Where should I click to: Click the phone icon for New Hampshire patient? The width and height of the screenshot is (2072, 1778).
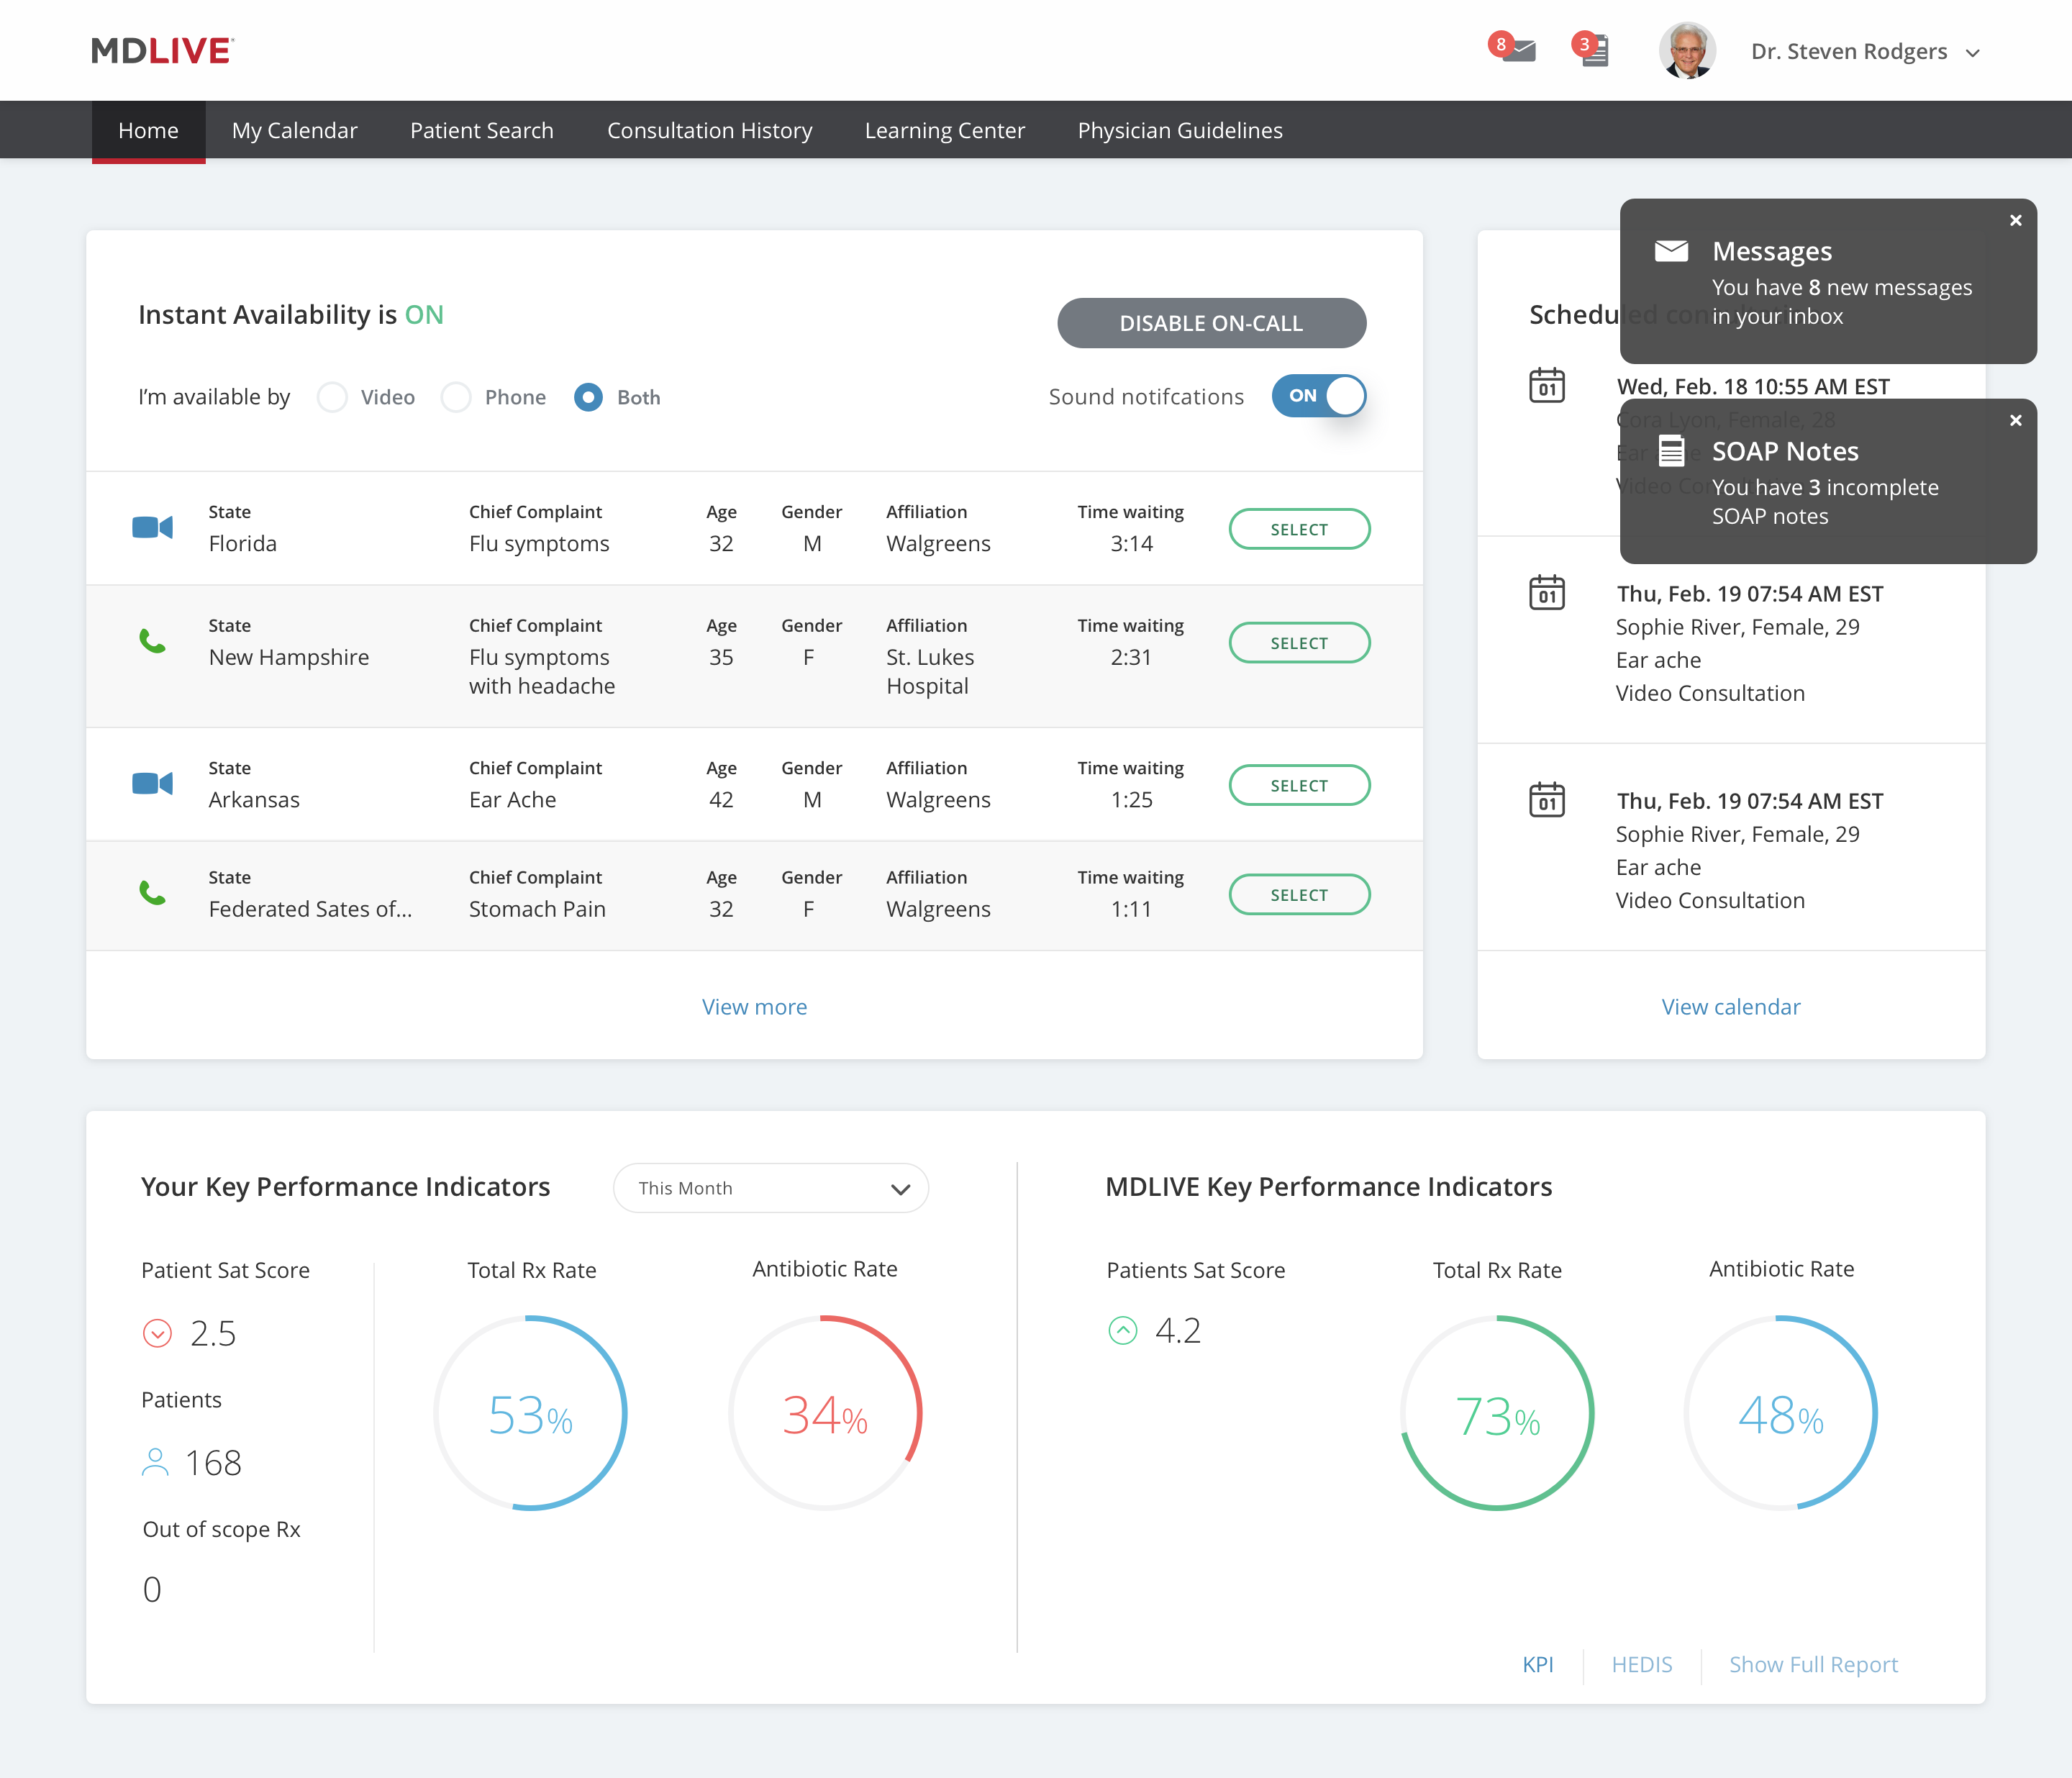point(152,642)
